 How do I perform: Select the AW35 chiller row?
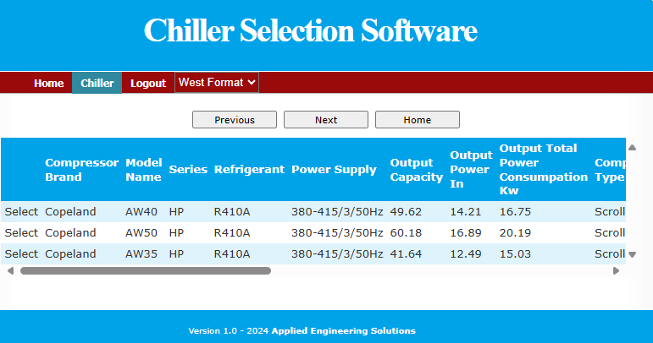click(21, 254)
